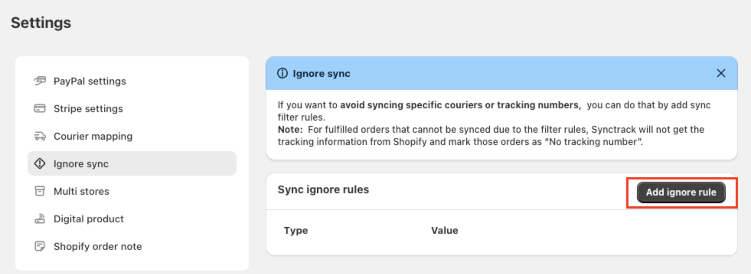This screenshot has height=274, width=751.
Task: Open PayPal settings section
Action: click(x=90, y=81)
